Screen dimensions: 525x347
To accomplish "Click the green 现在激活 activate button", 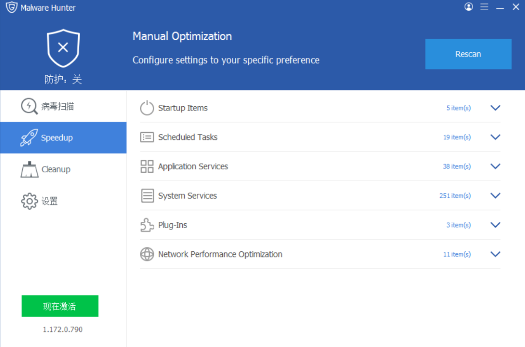I will [60, 306].
